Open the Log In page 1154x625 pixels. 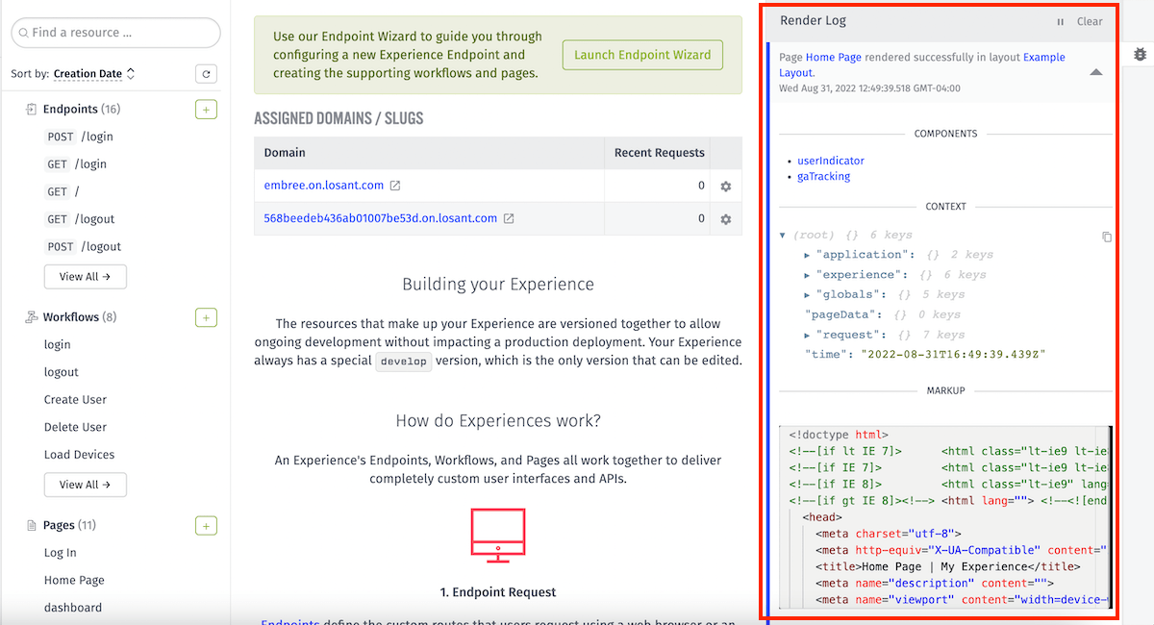pyautogui.click(x=61, y=553)
